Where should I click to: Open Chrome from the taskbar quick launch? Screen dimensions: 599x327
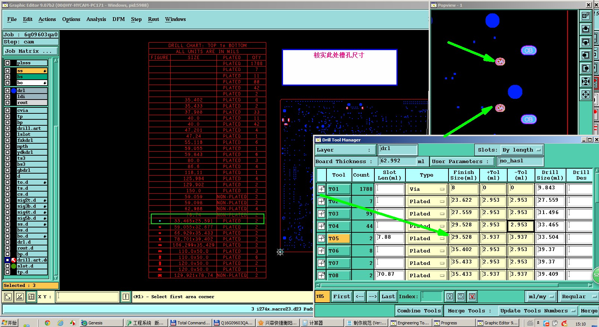(48, 323)
